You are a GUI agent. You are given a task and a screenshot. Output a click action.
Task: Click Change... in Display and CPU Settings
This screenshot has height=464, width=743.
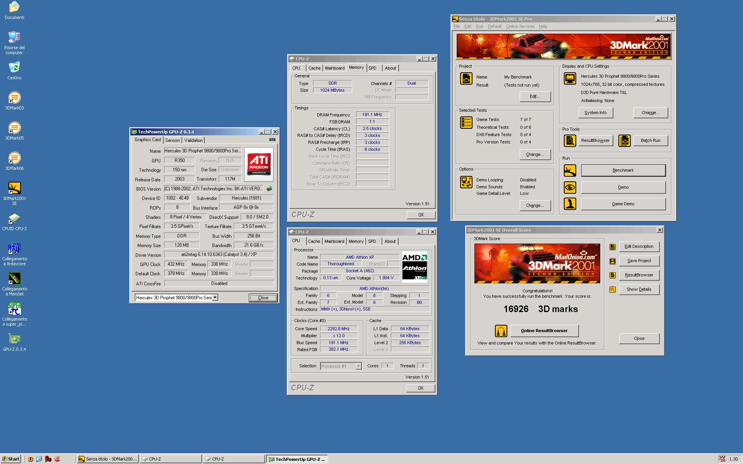(651, 113)
